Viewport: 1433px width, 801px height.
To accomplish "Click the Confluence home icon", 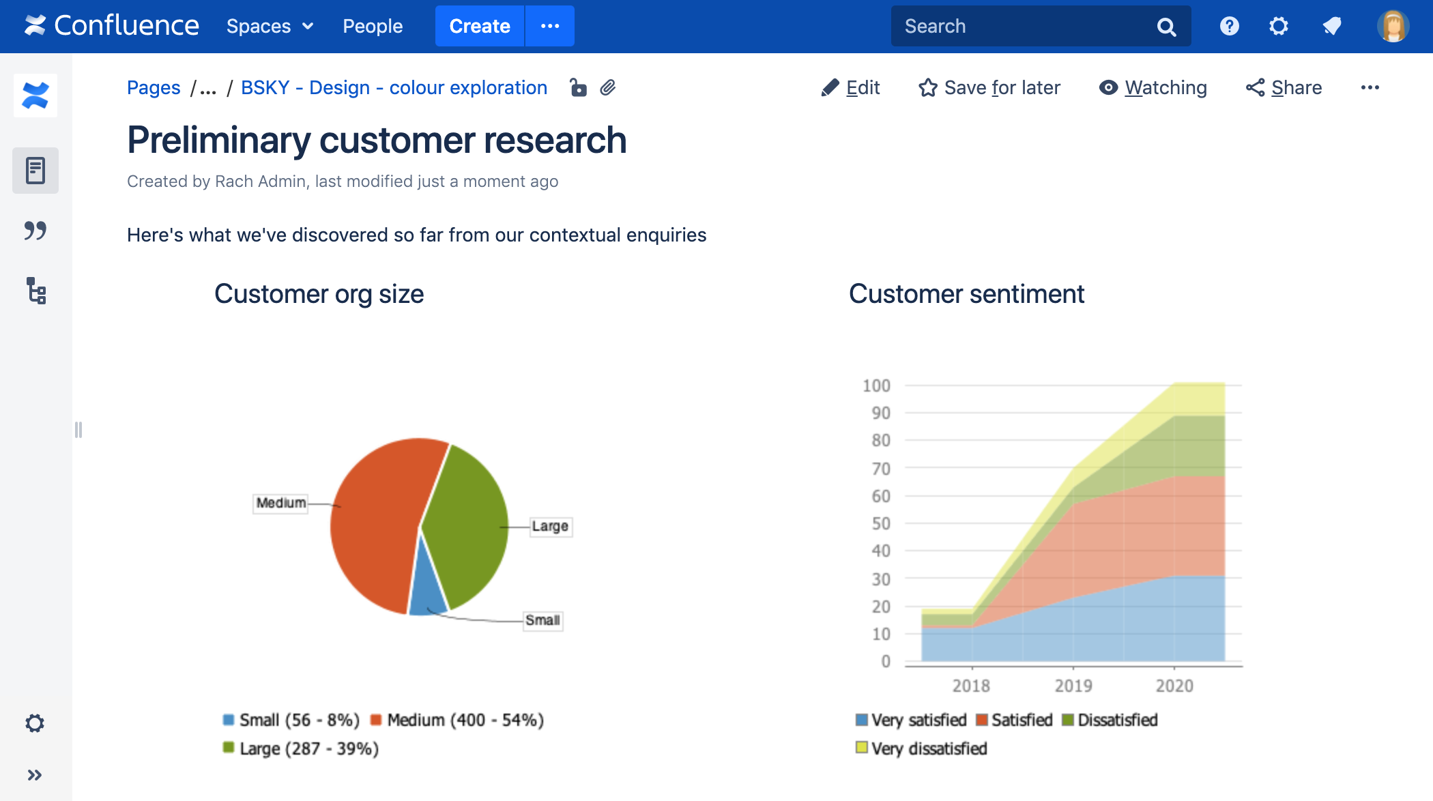I will 34,25.
